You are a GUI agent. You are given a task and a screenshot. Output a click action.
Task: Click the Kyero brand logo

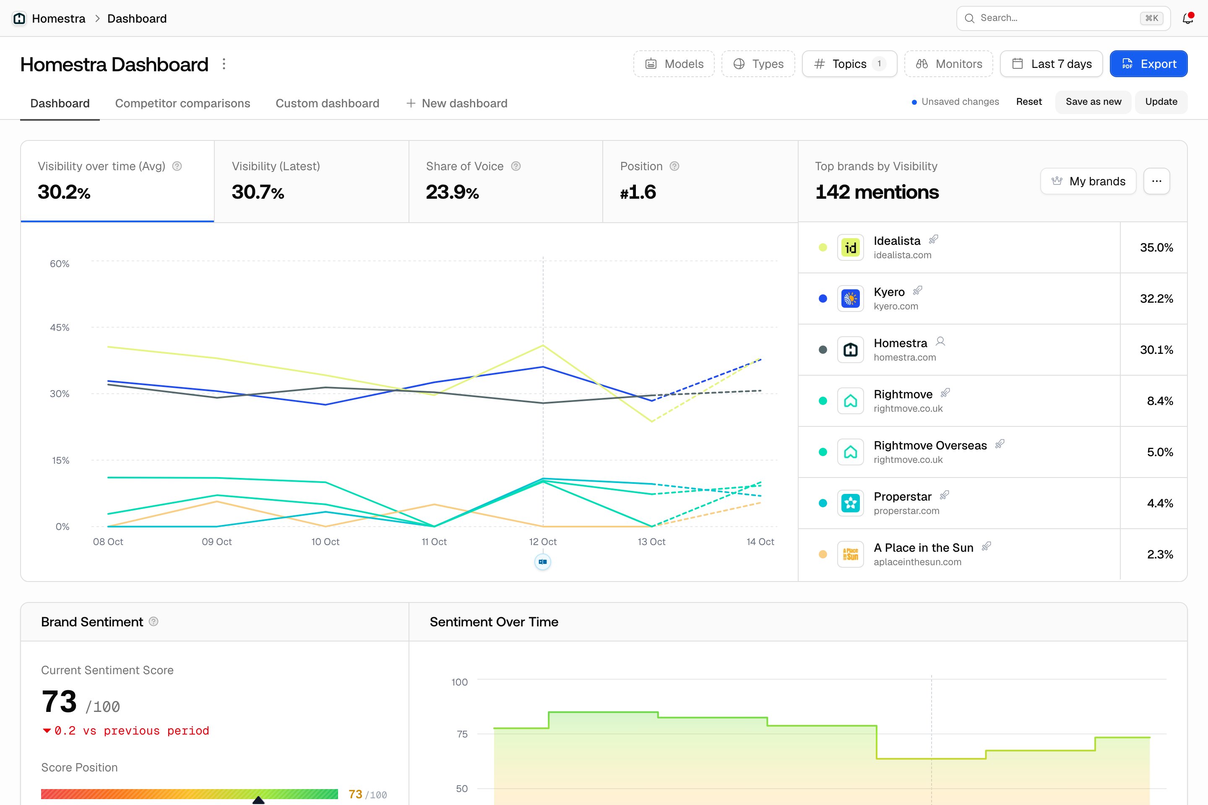(x=851, y=299)
